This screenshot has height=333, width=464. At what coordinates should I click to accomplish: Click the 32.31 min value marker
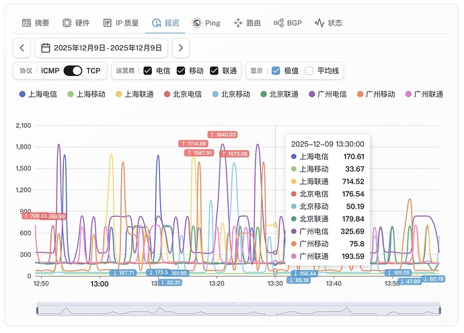click(x=170, y=283)
